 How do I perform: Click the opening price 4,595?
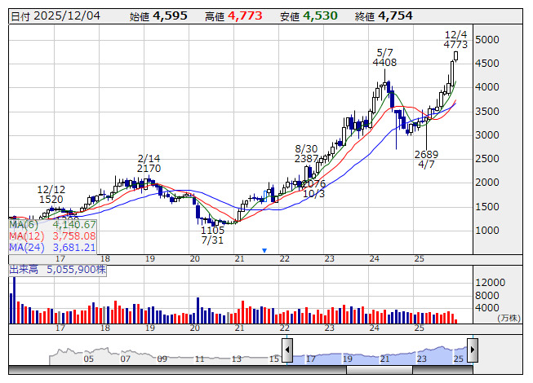coord(170,16)
